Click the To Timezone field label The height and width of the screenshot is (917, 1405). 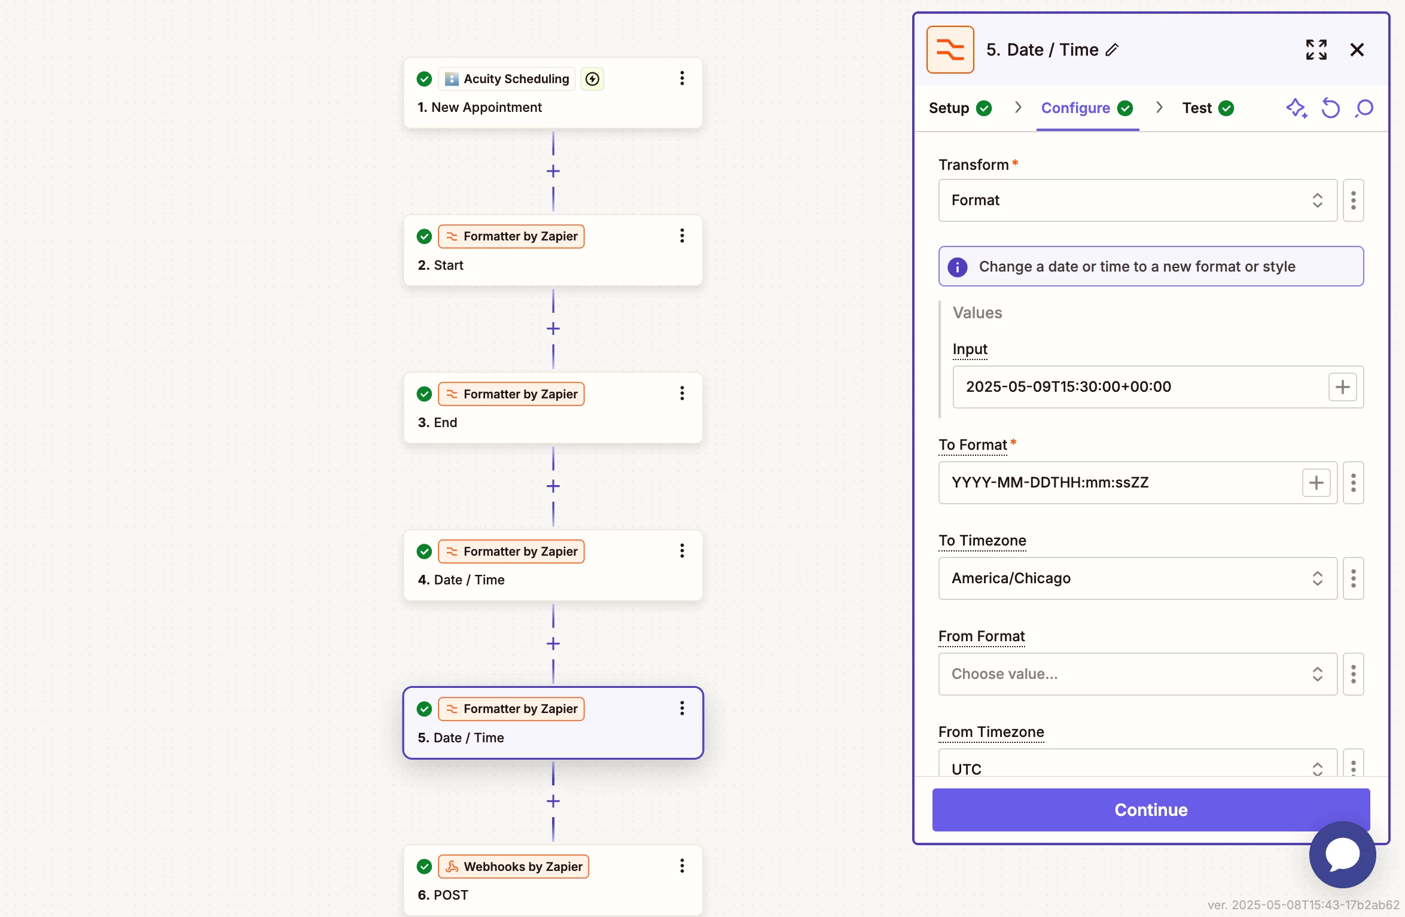pyautogui.click(x=982, y=541)
